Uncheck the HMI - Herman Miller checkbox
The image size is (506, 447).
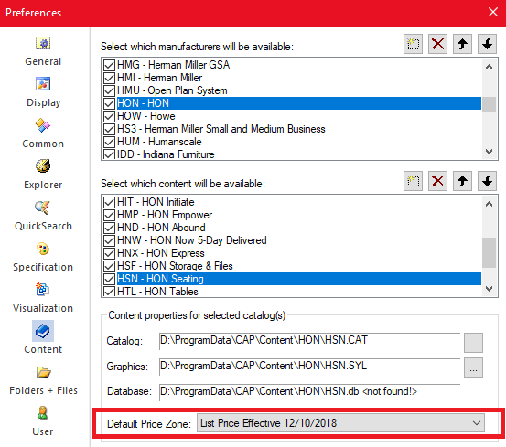[109, 78]
